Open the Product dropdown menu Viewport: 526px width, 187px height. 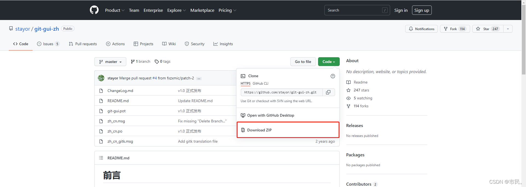tap(115, 10)
